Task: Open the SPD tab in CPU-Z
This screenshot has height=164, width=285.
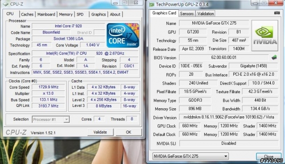Action: [x=80, y=14]
